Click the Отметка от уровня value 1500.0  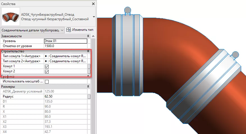pyautogui.click(x=66, y=46)
